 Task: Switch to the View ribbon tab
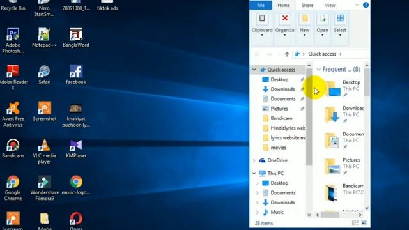click(x=330, y=5)
